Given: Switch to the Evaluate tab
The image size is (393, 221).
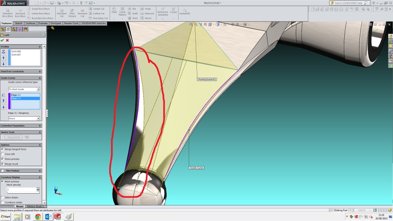Looking at the screenshot, I should (x=43, y=23).
